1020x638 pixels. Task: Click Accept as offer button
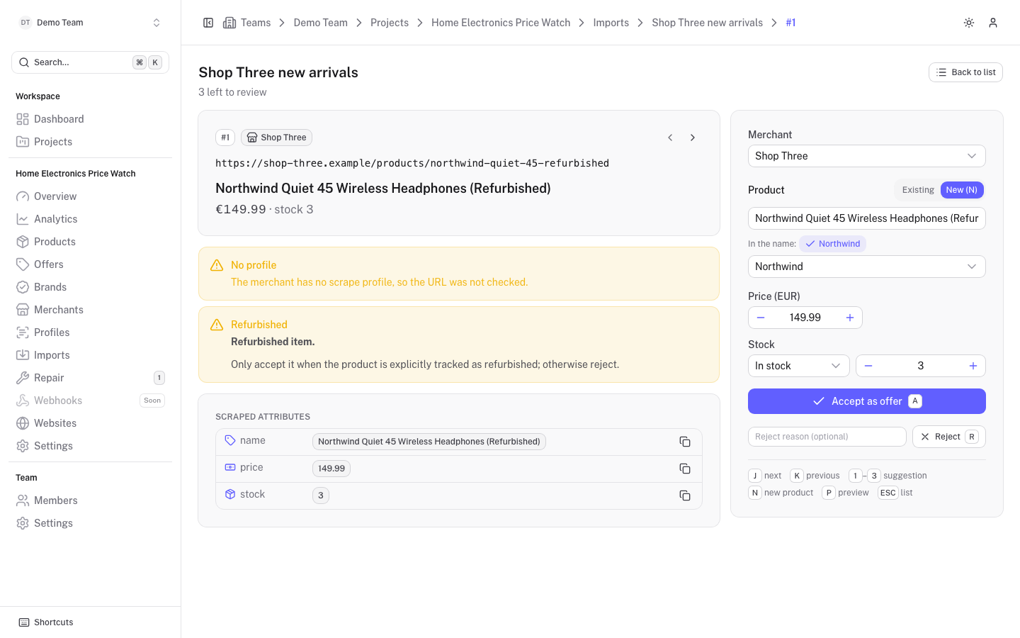pyautogui.click(x=867, y=401)
